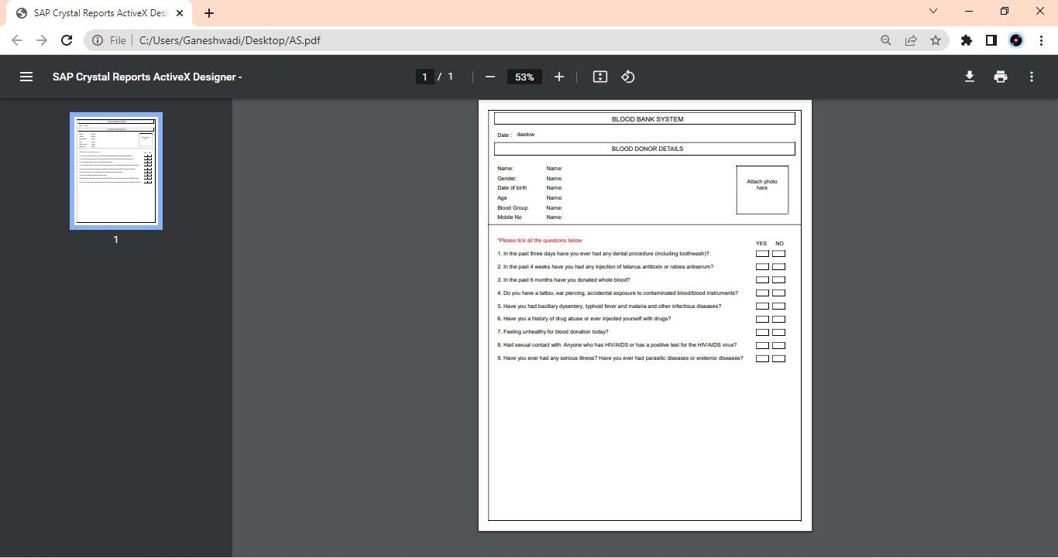Rotate the PDF counterclockwise
1058x558 pixels.
click(628, 77)
